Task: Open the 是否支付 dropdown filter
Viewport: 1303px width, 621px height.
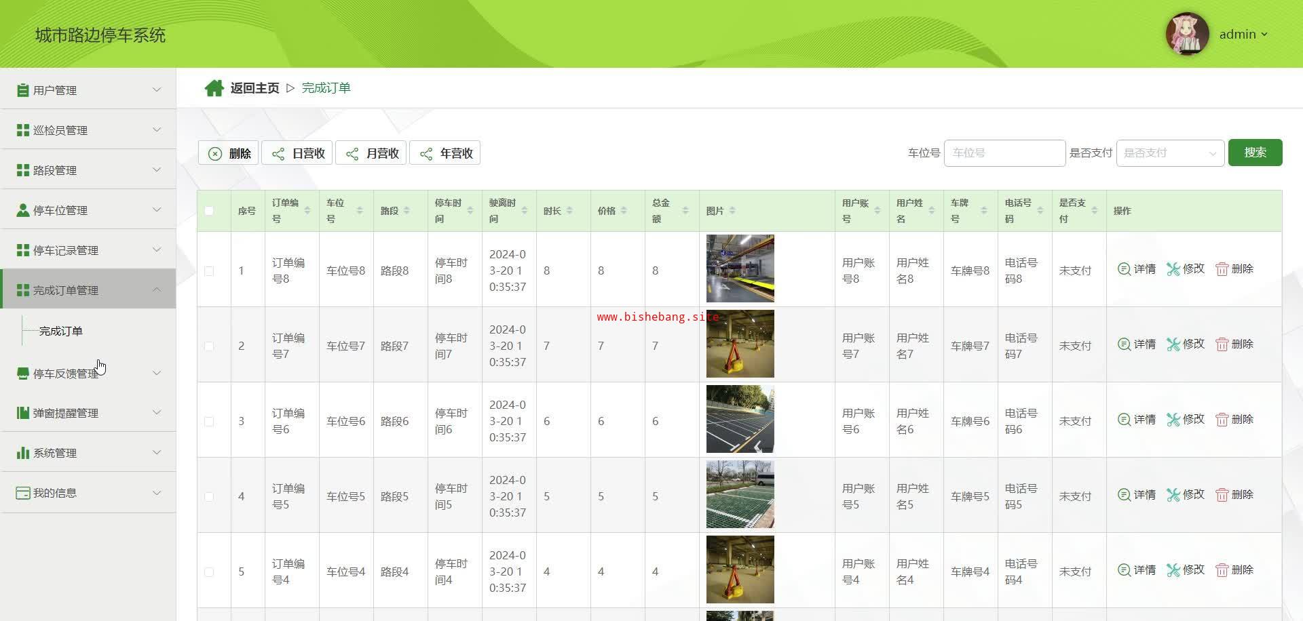Action: click(x=1169, y=153)
